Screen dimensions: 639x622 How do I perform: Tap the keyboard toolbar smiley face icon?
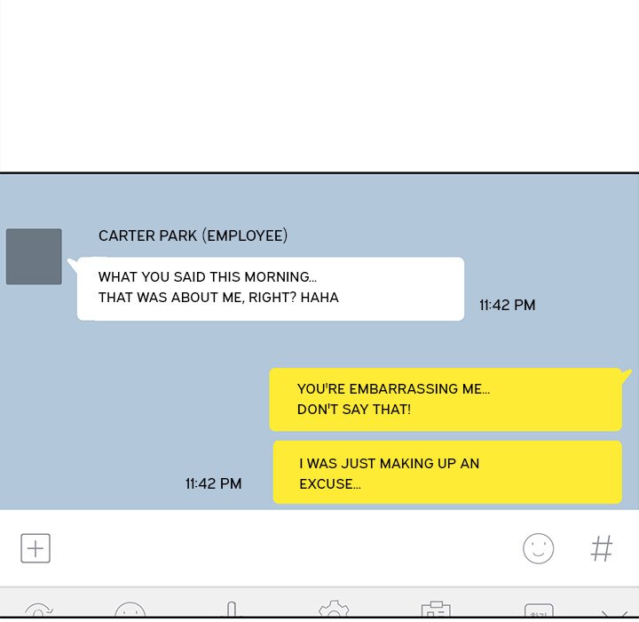tap(130, 611)
